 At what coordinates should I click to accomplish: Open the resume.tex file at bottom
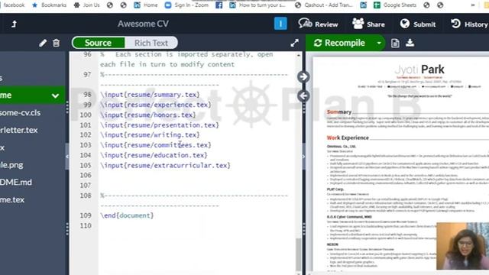click(12, 199)
